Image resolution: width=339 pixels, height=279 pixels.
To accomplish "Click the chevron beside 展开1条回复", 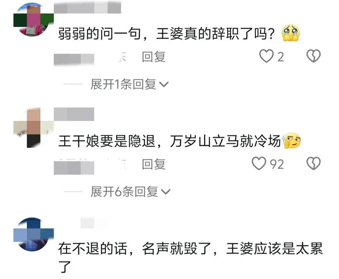I will coord(164,85).
